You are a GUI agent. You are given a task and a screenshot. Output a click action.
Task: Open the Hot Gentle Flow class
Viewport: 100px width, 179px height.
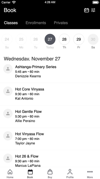[x=50, y=116]
